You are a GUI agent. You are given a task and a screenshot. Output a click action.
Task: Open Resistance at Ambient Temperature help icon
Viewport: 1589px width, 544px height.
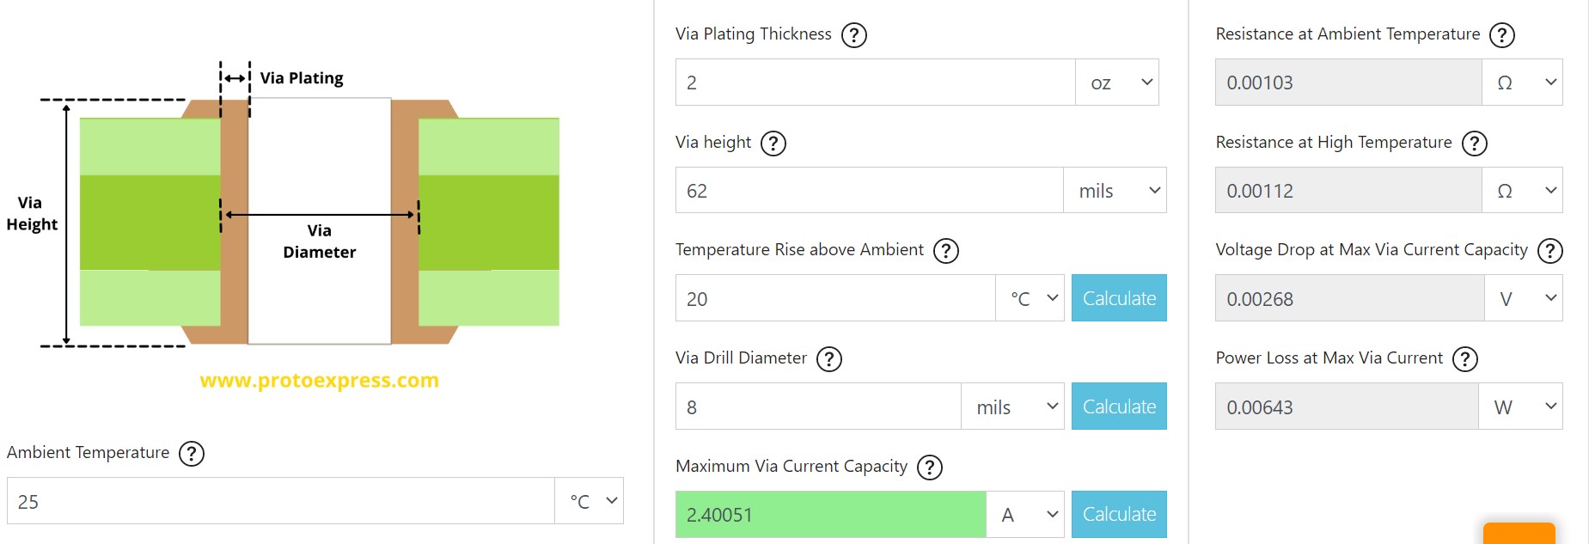(1501, 35)
